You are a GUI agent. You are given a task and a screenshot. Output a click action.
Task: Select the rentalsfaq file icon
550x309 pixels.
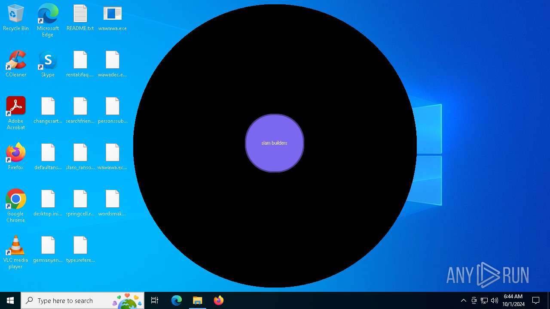coord(80,64)
